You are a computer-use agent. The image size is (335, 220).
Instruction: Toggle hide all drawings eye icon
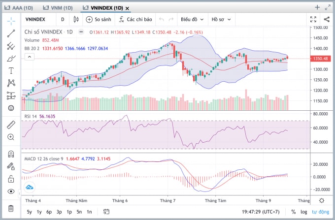coord(11,191)
